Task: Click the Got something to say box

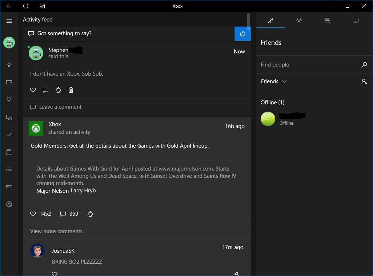Action: (129, 33)
